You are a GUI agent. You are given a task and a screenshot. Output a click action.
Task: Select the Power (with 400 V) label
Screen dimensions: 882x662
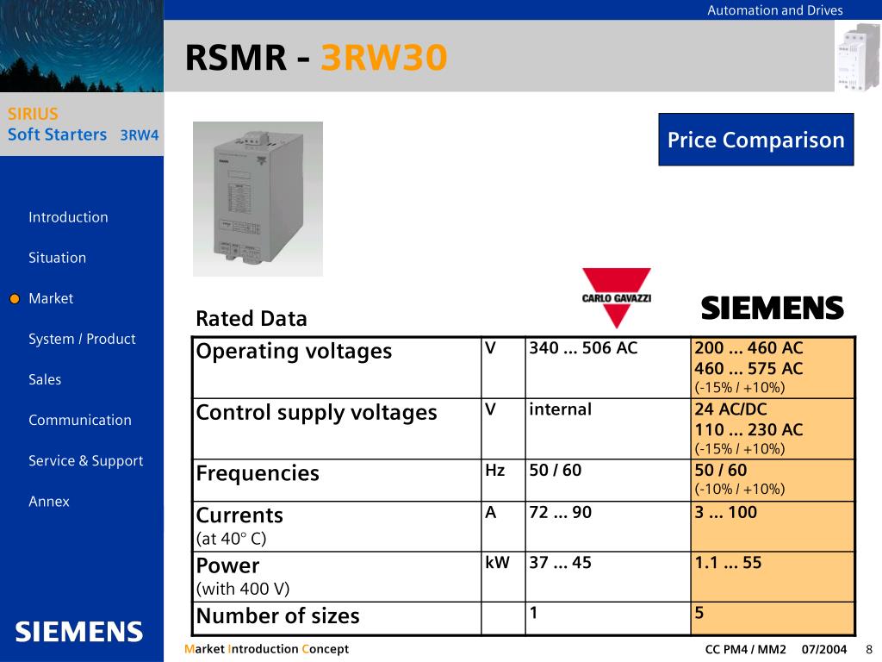click(x=242, y=576)
